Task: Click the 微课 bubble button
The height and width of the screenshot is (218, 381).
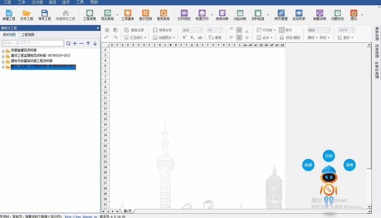Action: point(308,165)
